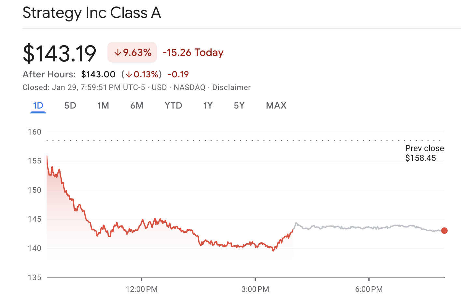461x298 pixels.
Task: Open the 1M timeframe
Action: pos(104,105)
